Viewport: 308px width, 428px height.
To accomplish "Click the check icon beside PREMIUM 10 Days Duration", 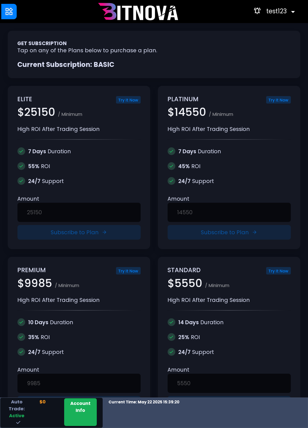I will (21, 322).
